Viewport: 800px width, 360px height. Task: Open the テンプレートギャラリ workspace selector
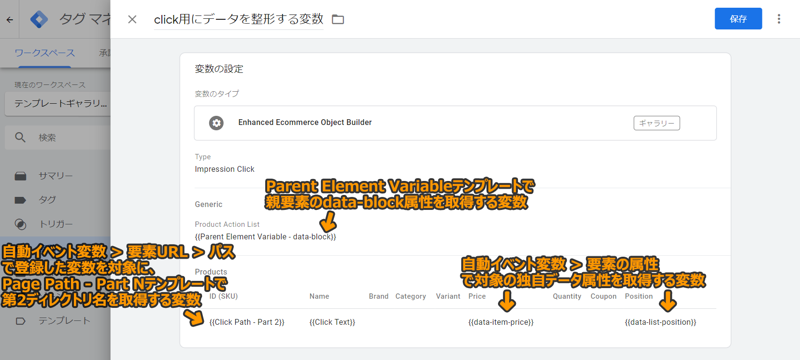click(x=58, y=104)
